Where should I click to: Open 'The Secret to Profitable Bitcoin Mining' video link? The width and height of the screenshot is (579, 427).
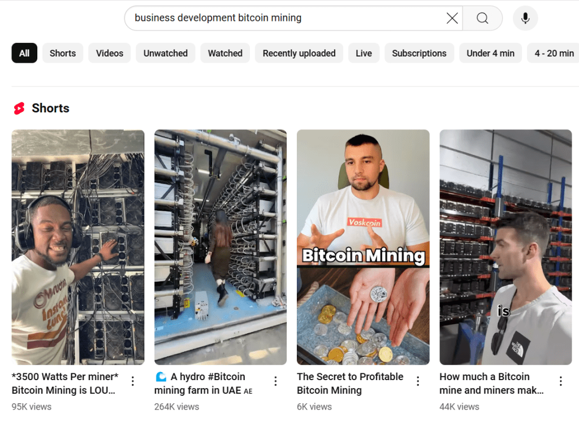[x=350, y=383]
